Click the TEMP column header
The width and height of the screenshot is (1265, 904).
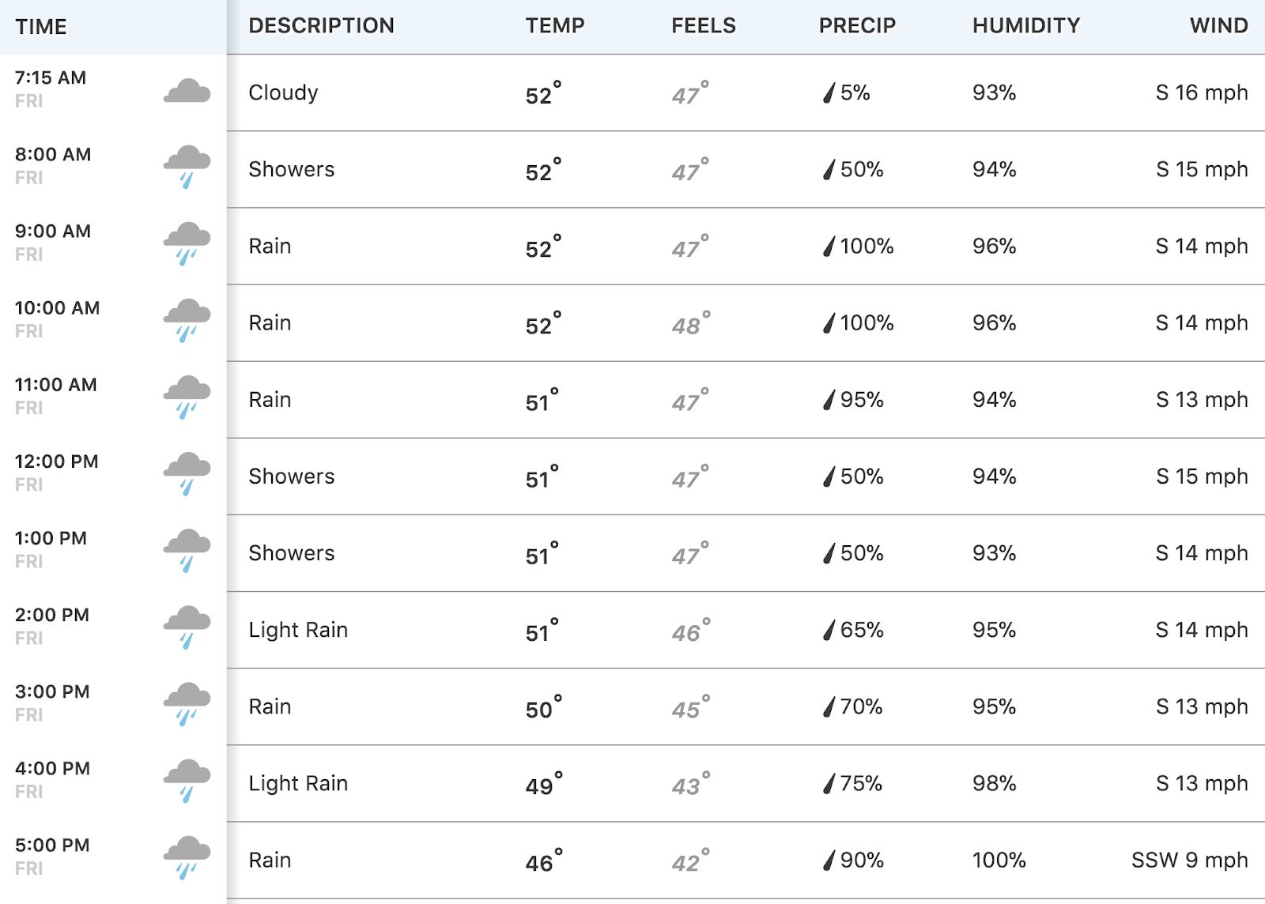coord(555,26)
